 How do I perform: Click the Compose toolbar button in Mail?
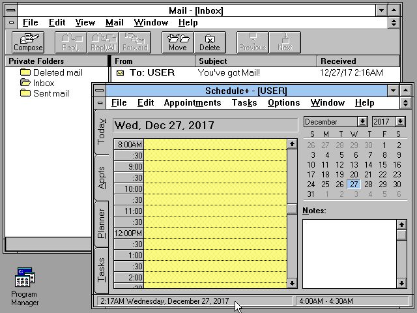coord(28,42)
